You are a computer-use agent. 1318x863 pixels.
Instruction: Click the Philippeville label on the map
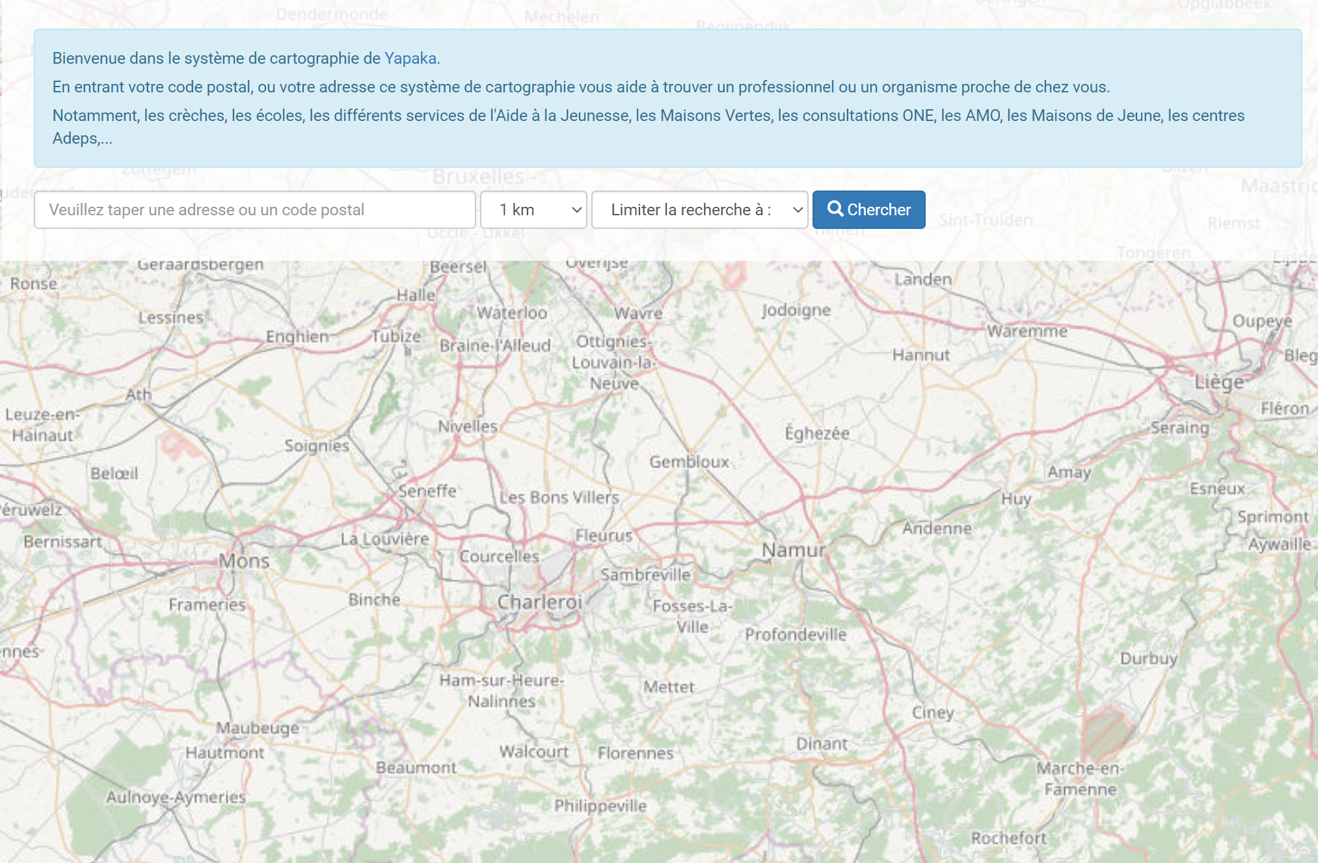coord(600,806)
